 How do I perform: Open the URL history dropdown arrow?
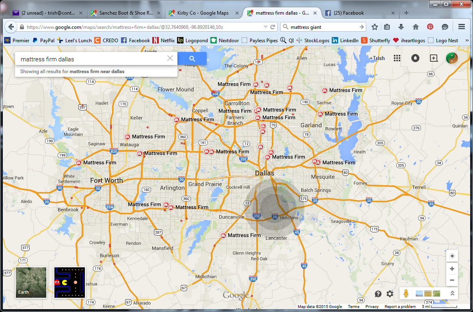pyautogui.click(x=266, y=27)
